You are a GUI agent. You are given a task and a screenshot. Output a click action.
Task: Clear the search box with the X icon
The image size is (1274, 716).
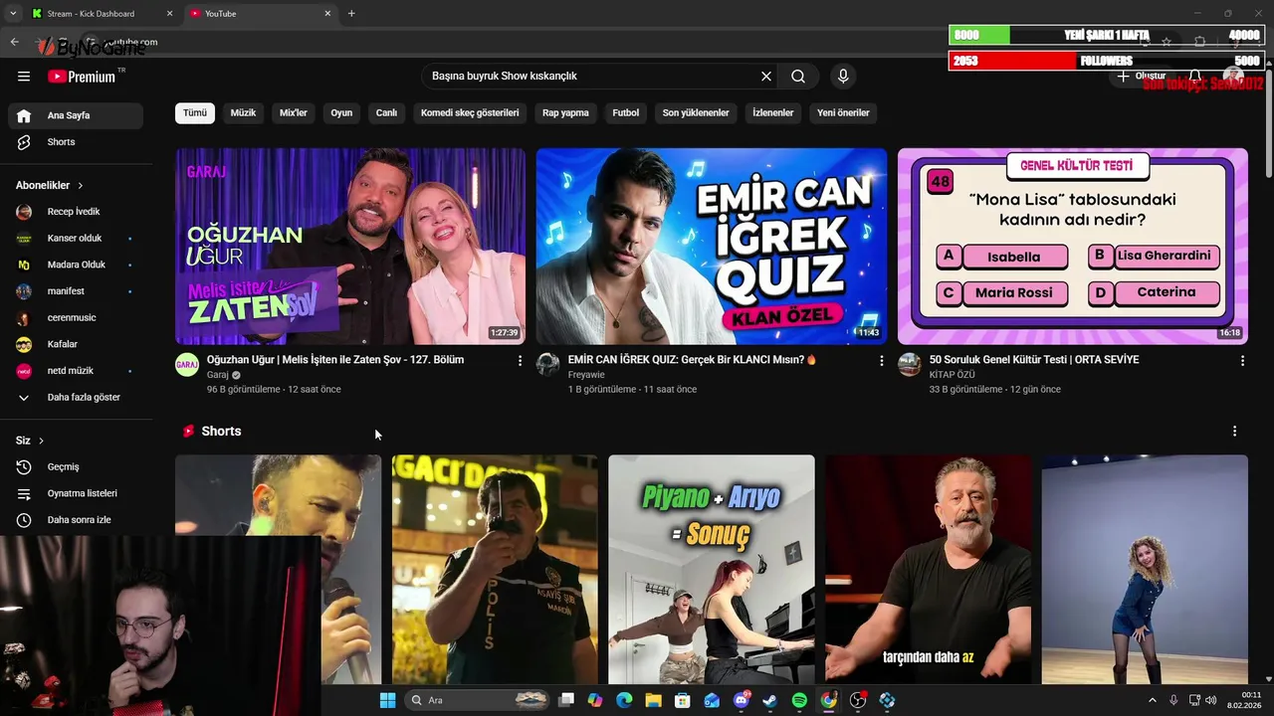pos(766,77)
